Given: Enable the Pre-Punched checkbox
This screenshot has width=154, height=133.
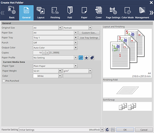Looking at the screenshot, I should [x=4, y=81].
